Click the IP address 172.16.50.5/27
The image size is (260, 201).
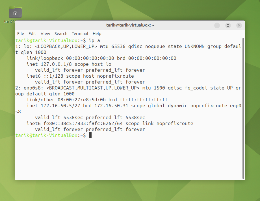[60, 106]
